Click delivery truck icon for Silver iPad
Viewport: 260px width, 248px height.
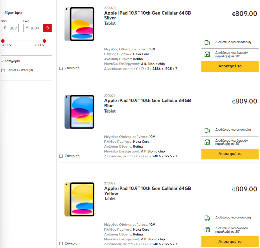click(207, 43)
